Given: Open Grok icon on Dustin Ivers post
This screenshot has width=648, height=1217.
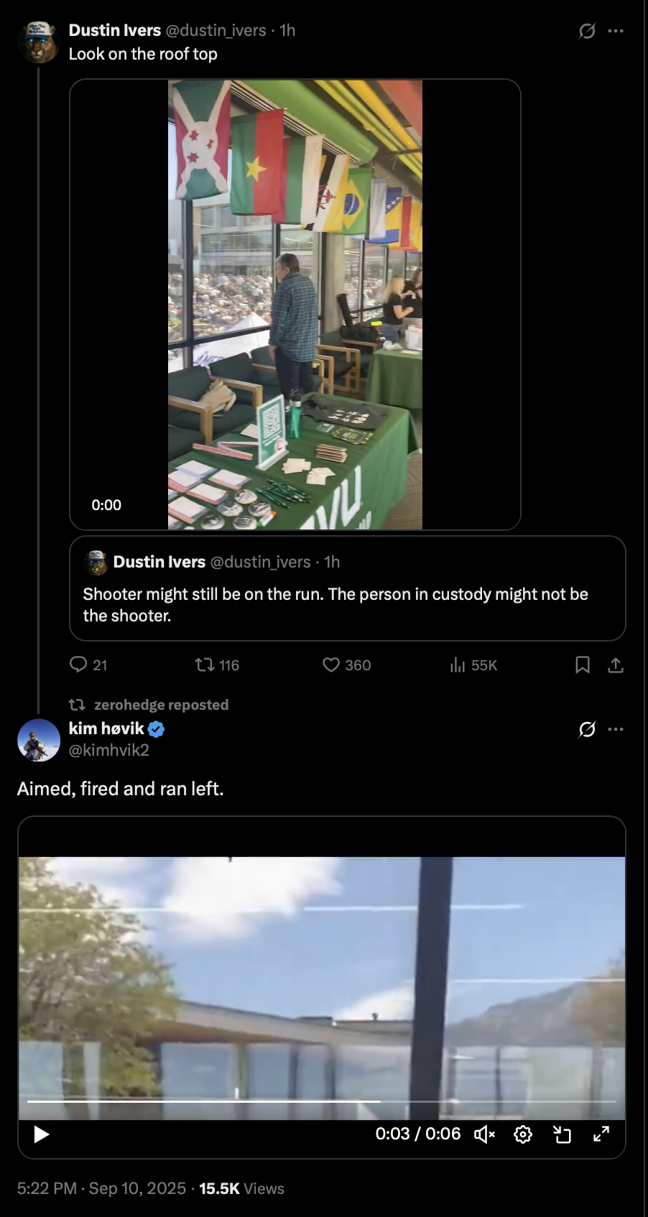Looking at the screenshot, I should (587, 31).
